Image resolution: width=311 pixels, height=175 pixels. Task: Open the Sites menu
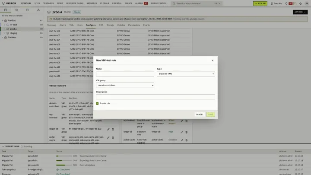(x=37, y=3)
